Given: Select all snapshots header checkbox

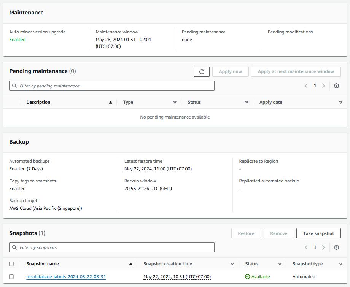Looking at the screenshot, I should point(11,264).
